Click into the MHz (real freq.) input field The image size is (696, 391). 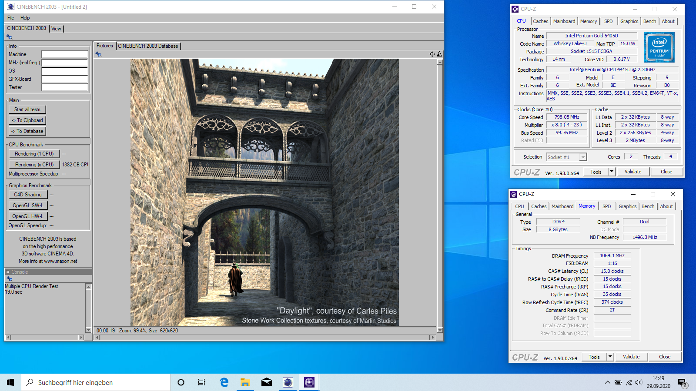[x=65, y=63]
